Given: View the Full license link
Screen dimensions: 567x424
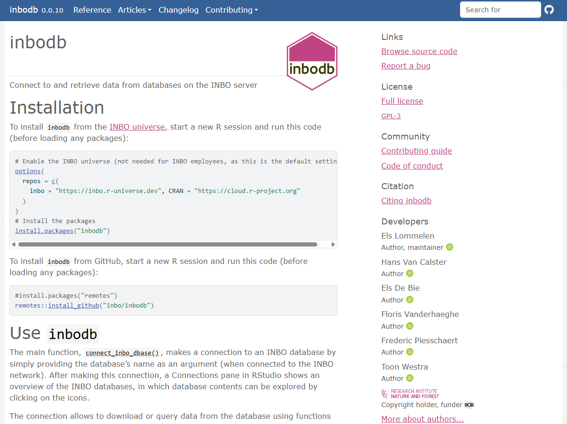Looking at the screenshot, I should 402,101.
